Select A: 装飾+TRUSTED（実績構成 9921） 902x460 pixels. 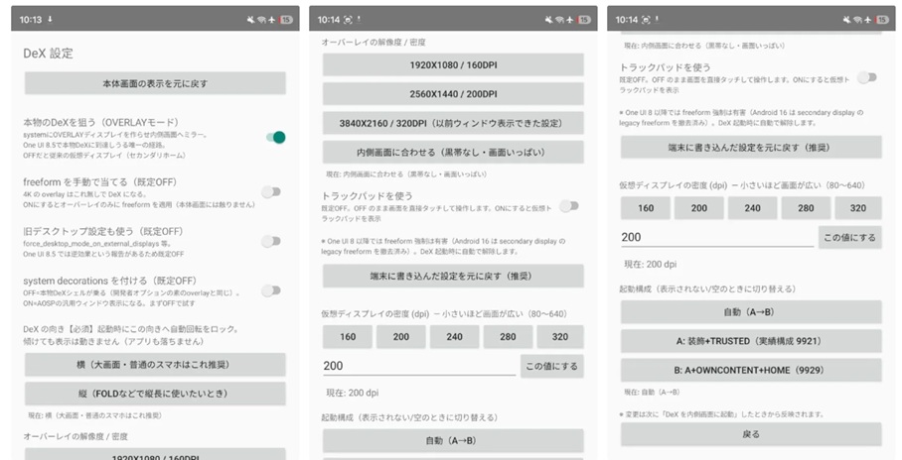tap(751, 341)
